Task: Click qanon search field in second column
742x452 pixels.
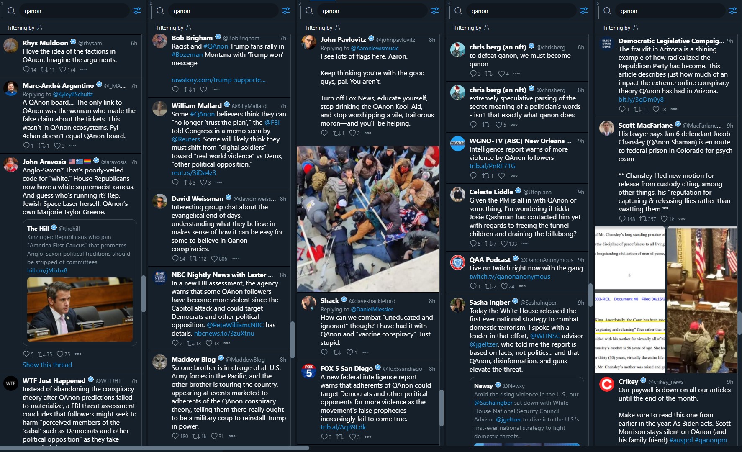Action: [x=223, y=11]
